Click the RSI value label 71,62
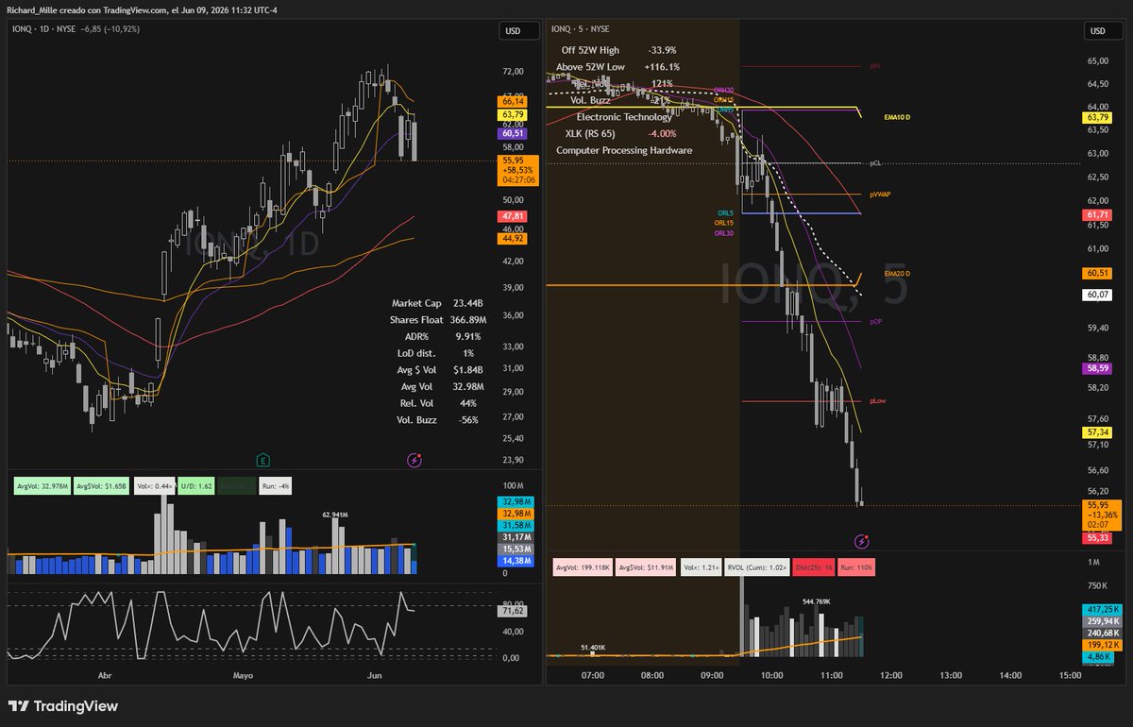 pyautogui.click(x=514, y=611)
